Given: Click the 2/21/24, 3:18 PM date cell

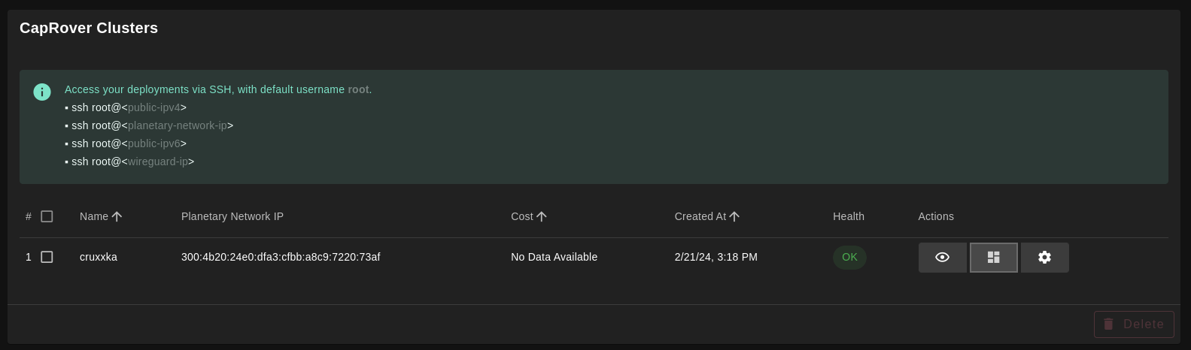Looking at the screenshot, I should (716, 257).
